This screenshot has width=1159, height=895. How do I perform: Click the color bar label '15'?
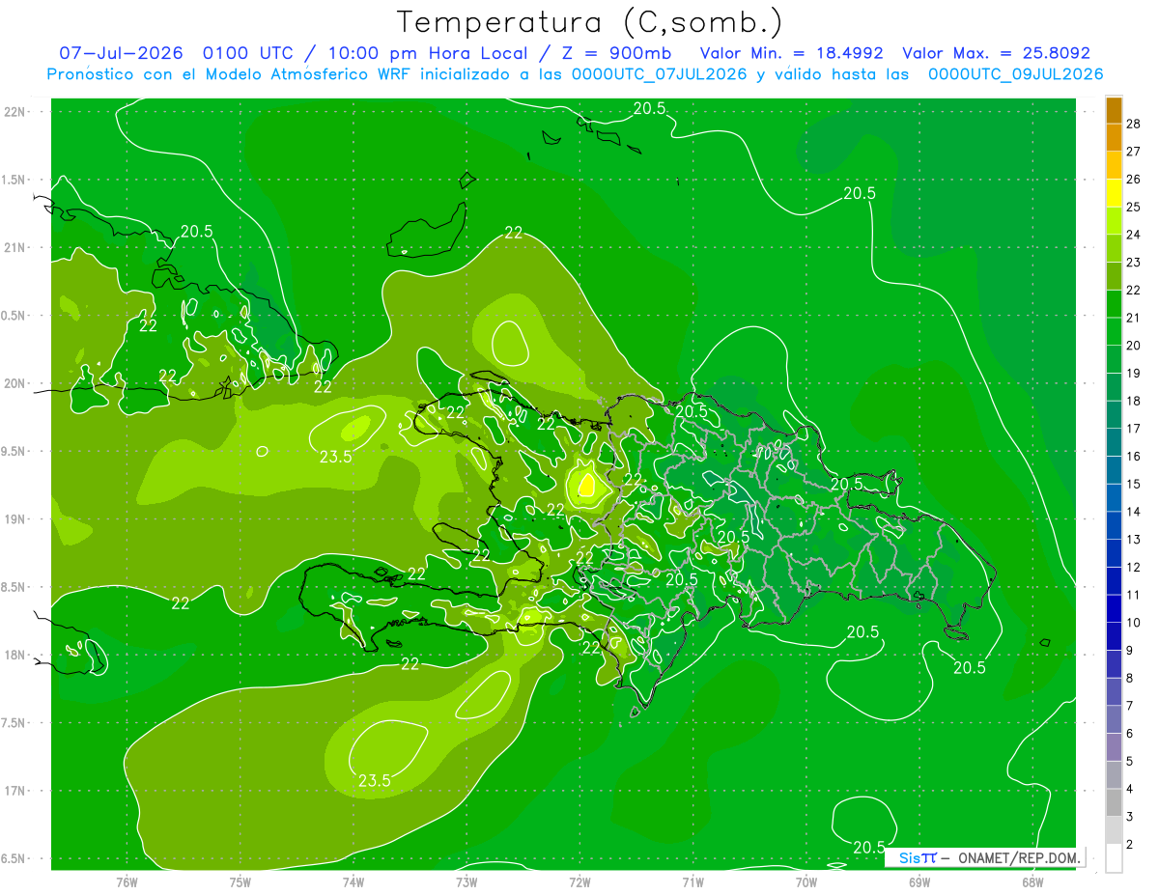click(x=1134, y=484)
